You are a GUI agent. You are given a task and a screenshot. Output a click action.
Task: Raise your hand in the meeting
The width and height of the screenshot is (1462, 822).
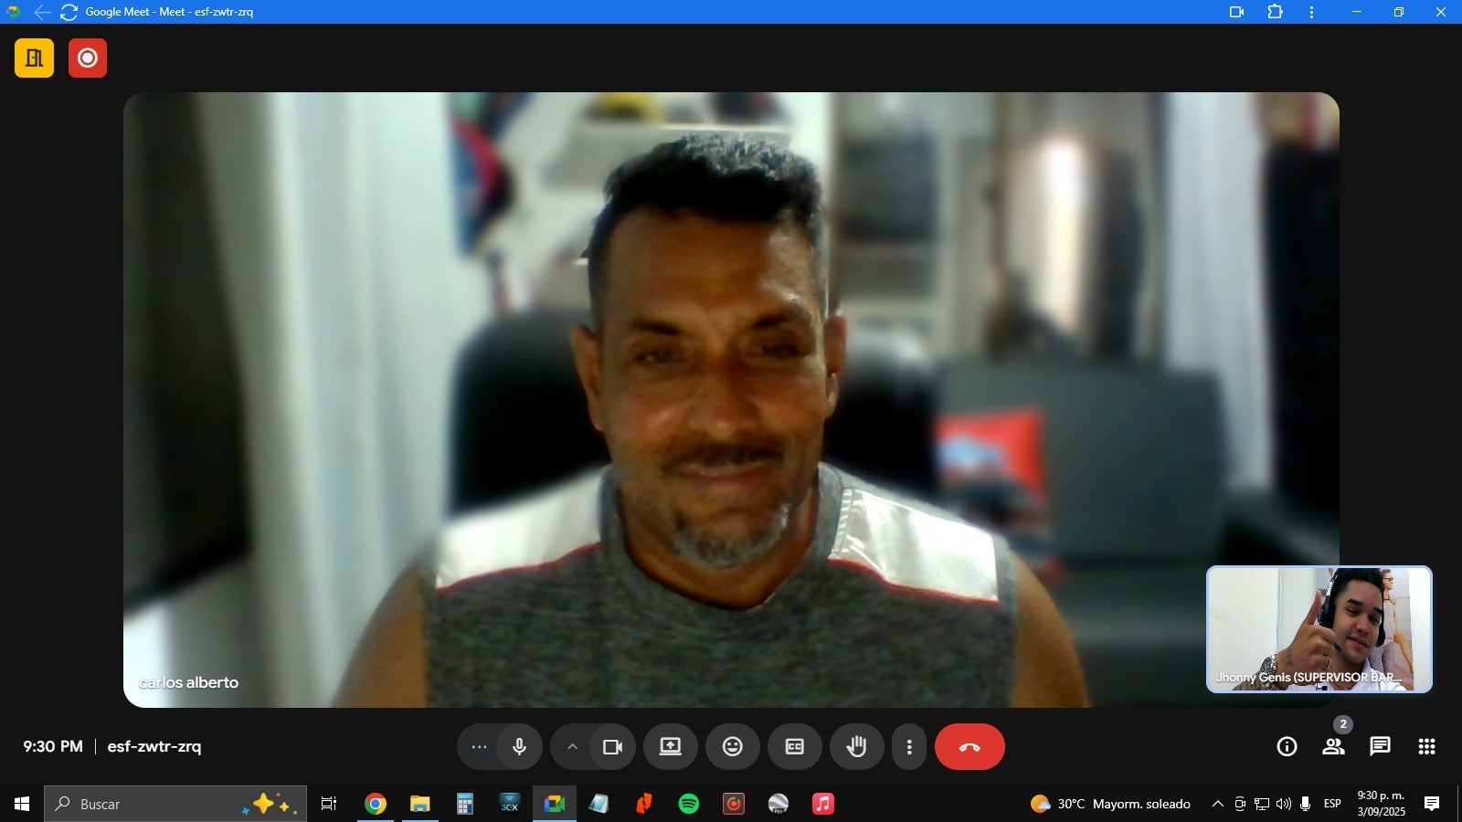(x=856, y=747)
